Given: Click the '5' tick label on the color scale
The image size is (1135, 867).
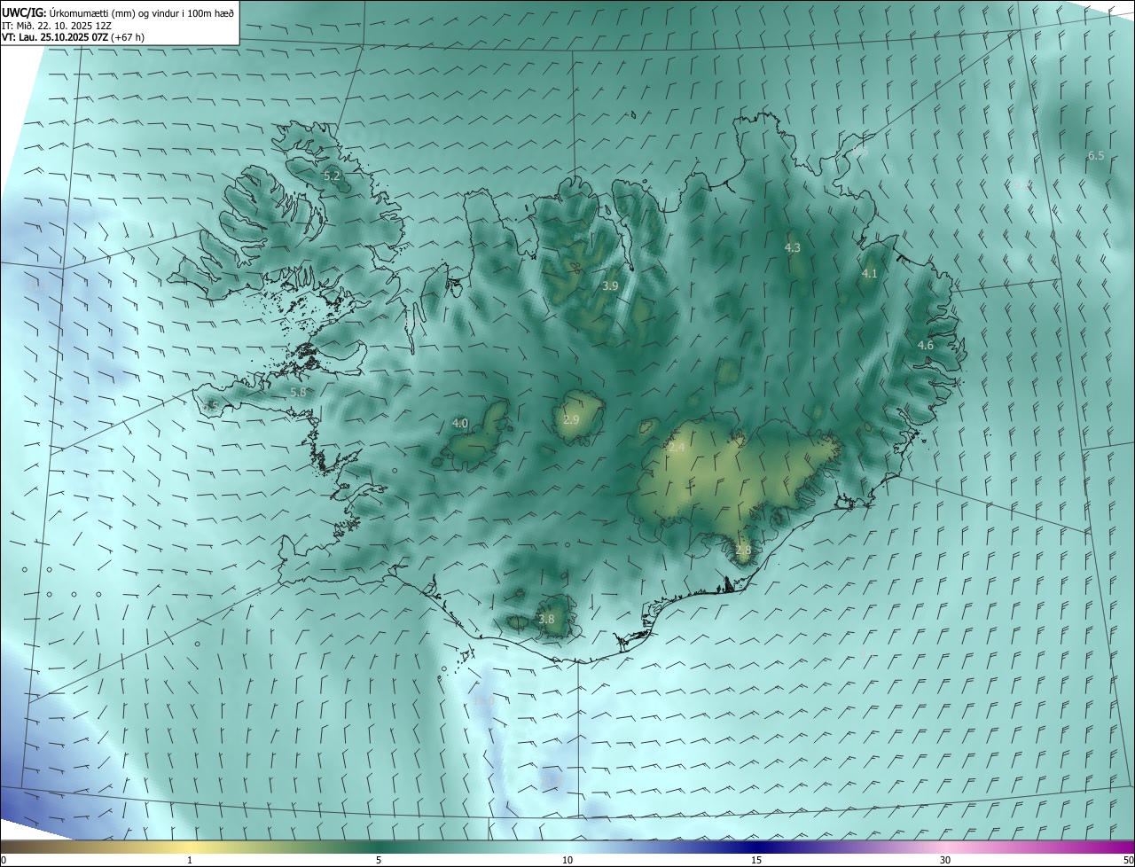Looking at the screenshot, I should [379, 861].
